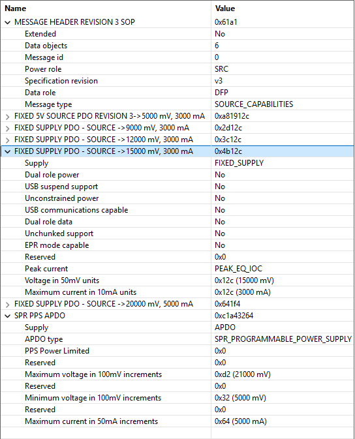The image size is (355, 439).
Task: Click the Data objects value 6
Action: (x=217, y=46)
